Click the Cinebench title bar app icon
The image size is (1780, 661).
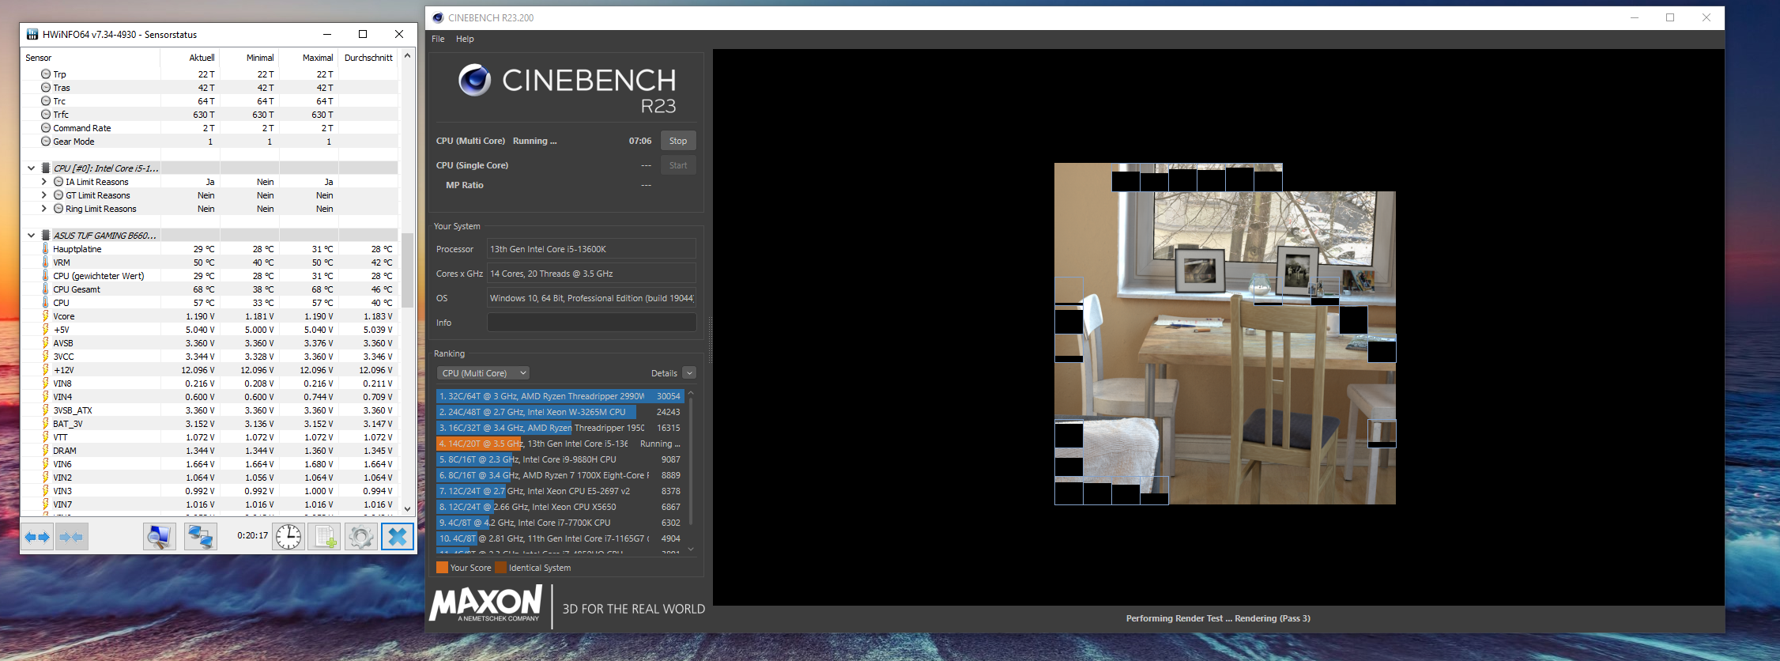tap(438, 17)
